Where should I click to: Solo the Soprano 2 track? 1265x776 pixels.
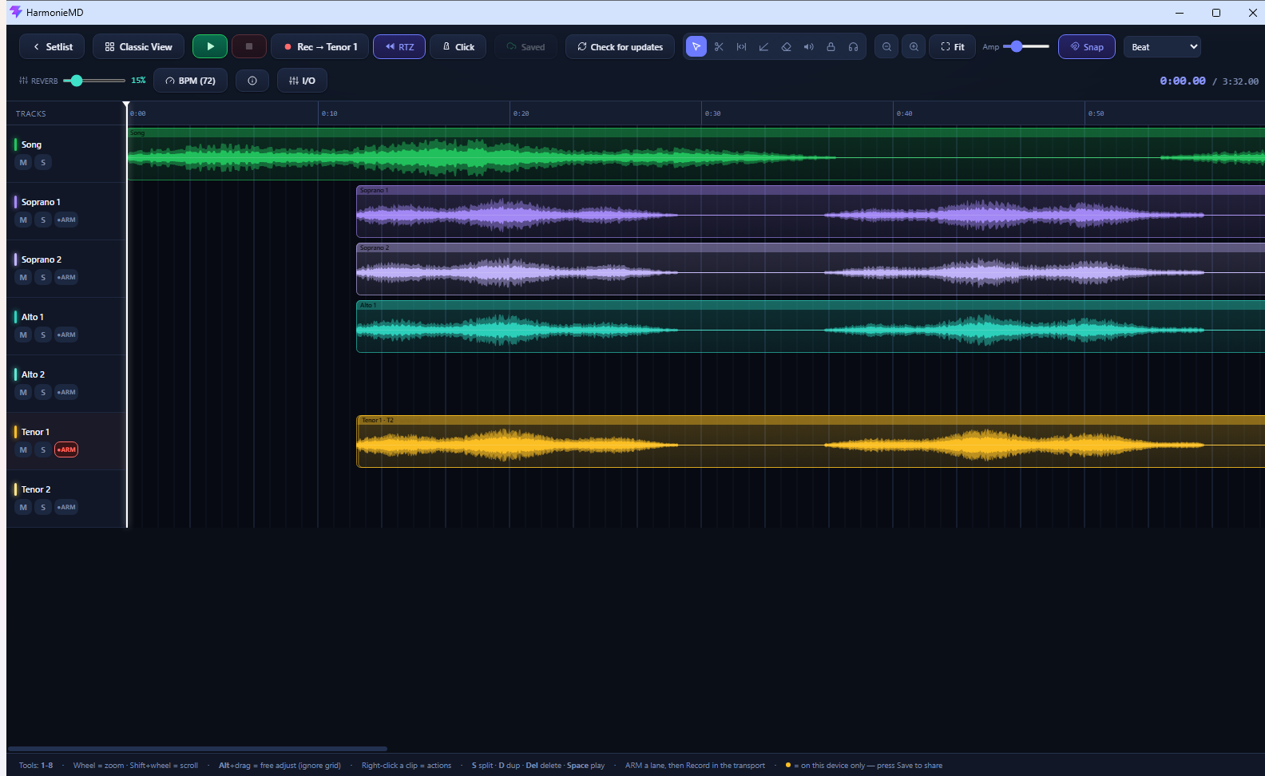tap(43, 277)
